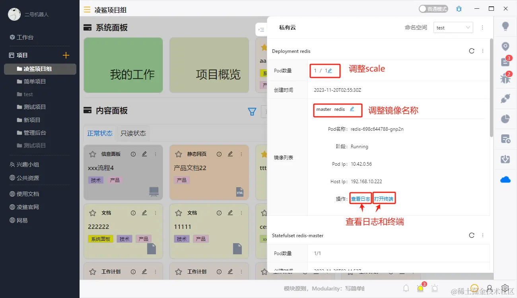Open the 命名空间 dropdown showing test

pyautogui.click(x=453, y=27)
